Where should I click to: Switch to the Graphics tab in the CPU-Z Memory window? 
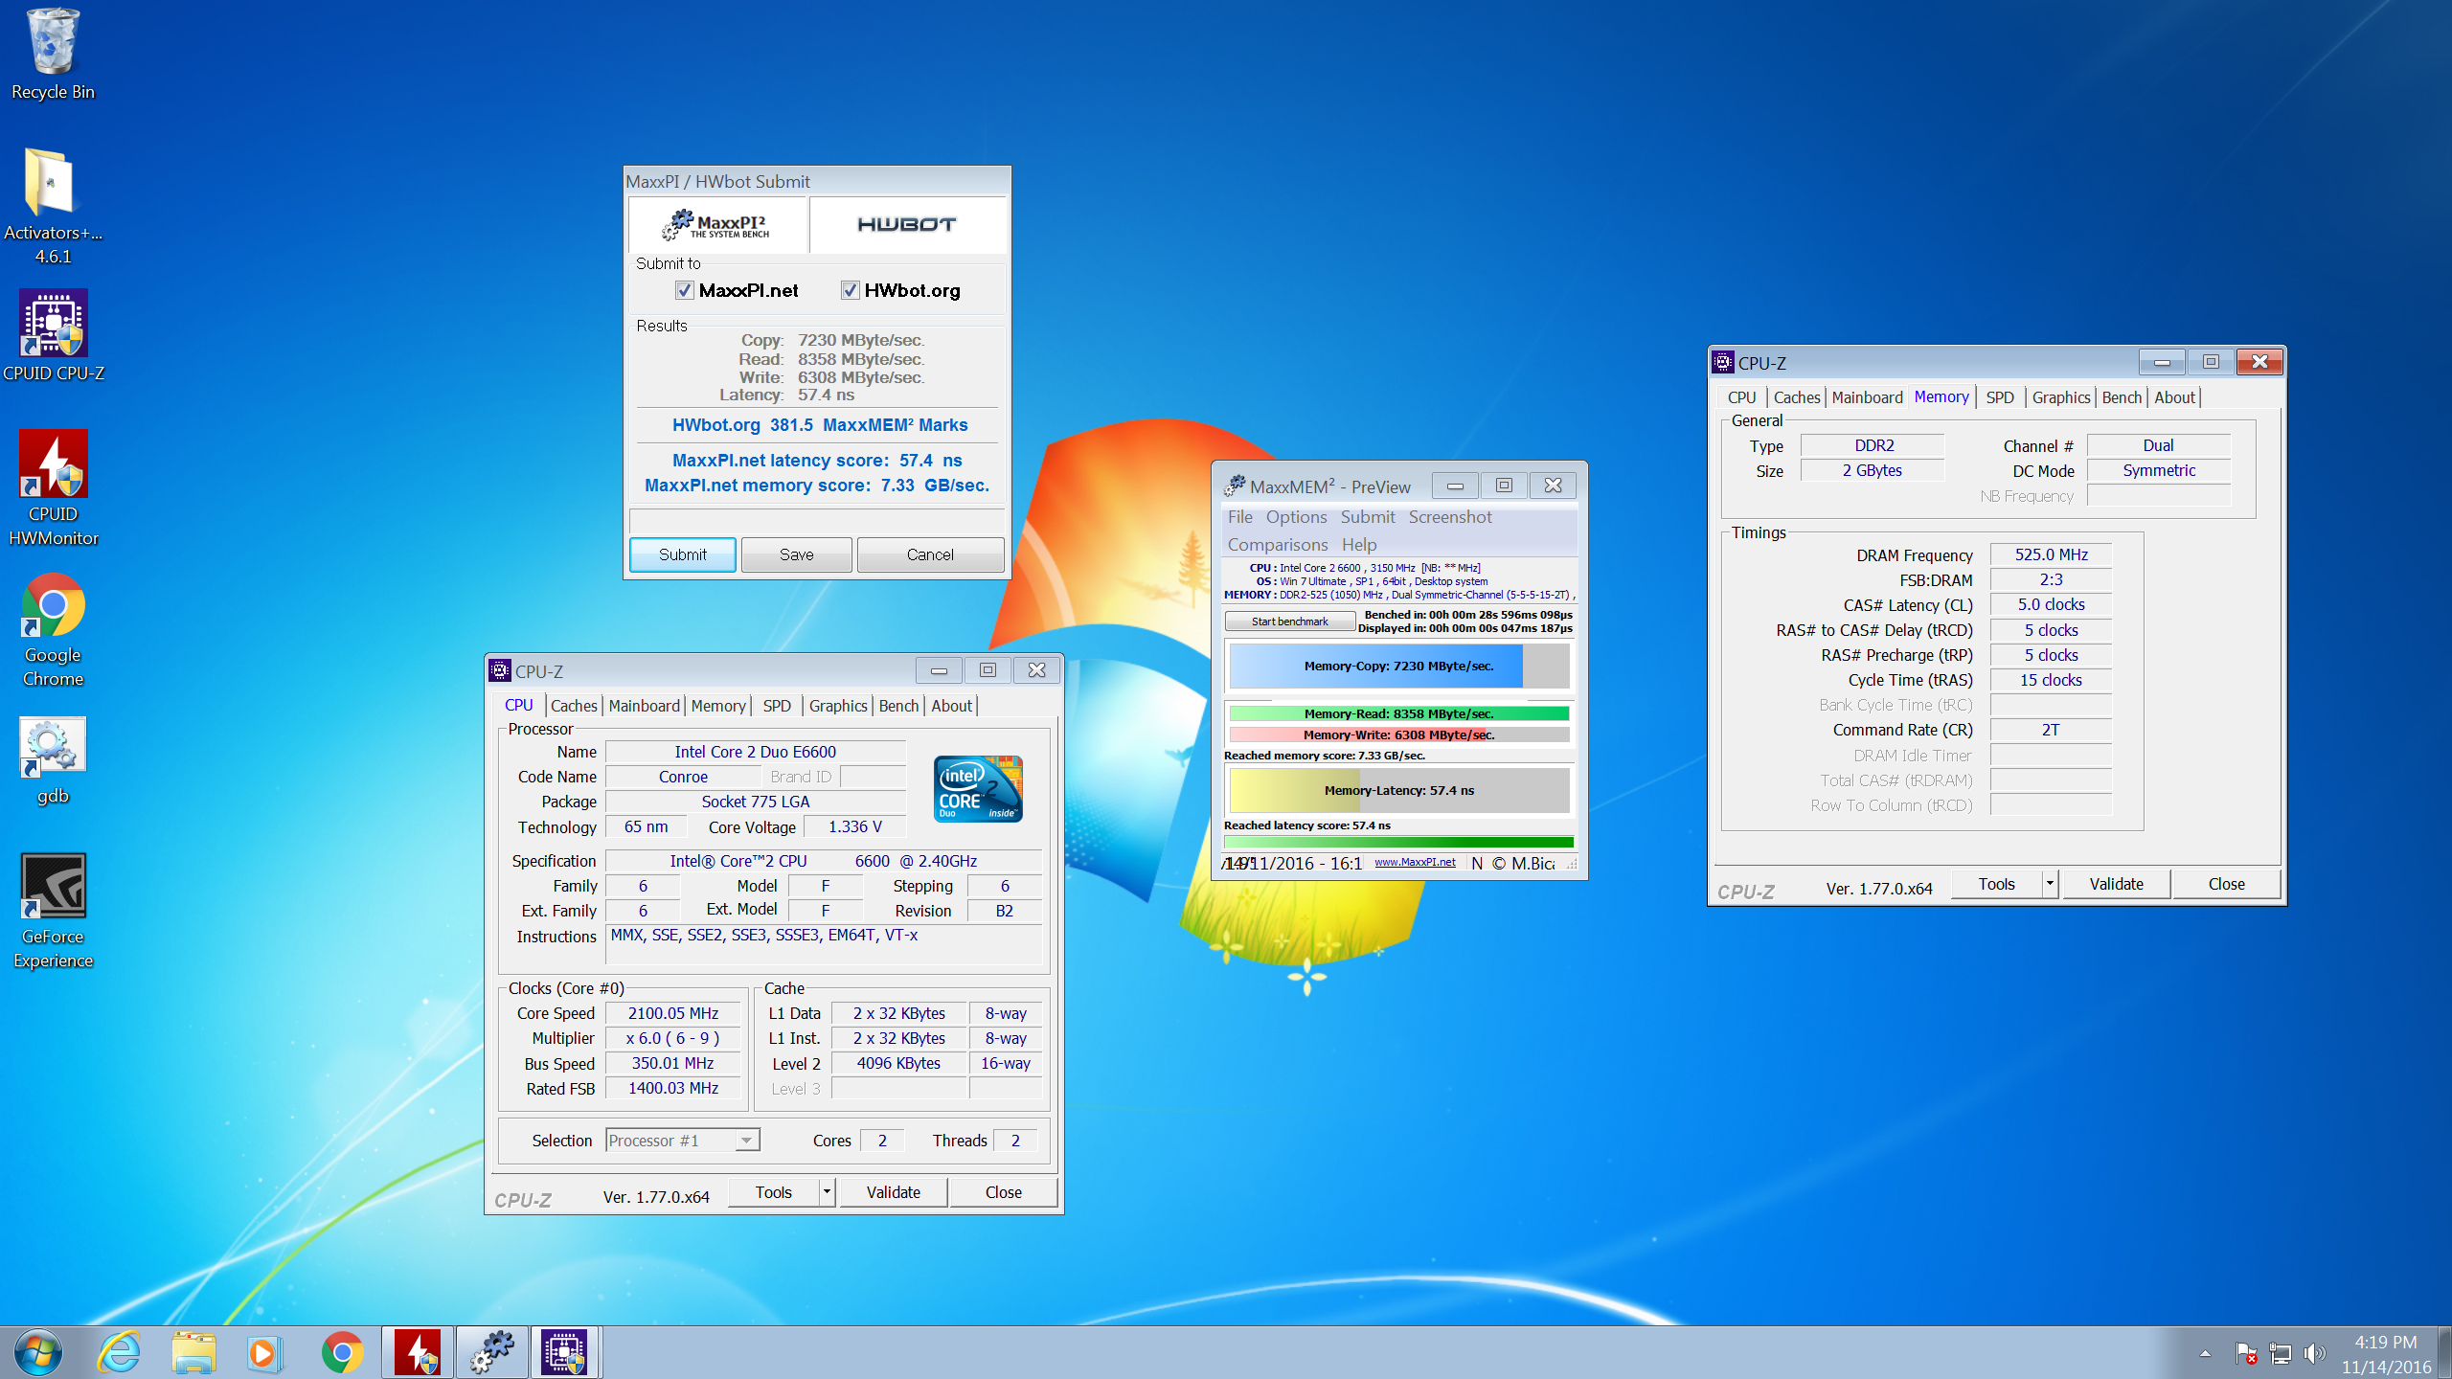point(2061,397)
